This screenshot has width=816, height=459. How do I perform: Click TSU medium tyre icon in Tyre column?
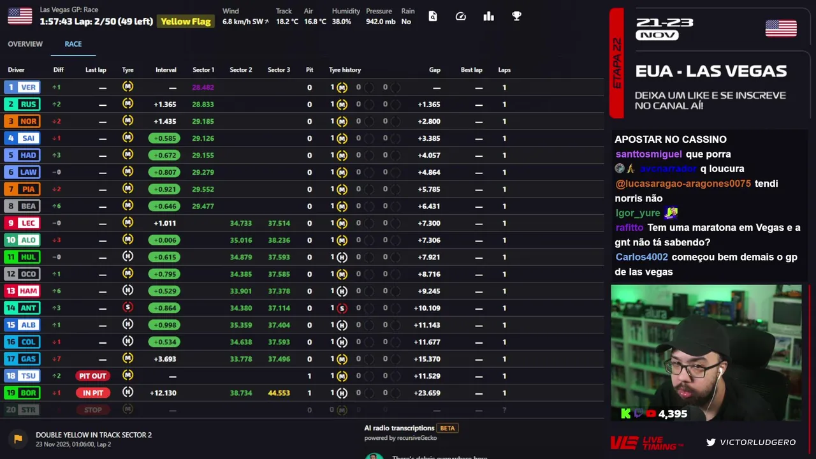(x=127, y=375)
